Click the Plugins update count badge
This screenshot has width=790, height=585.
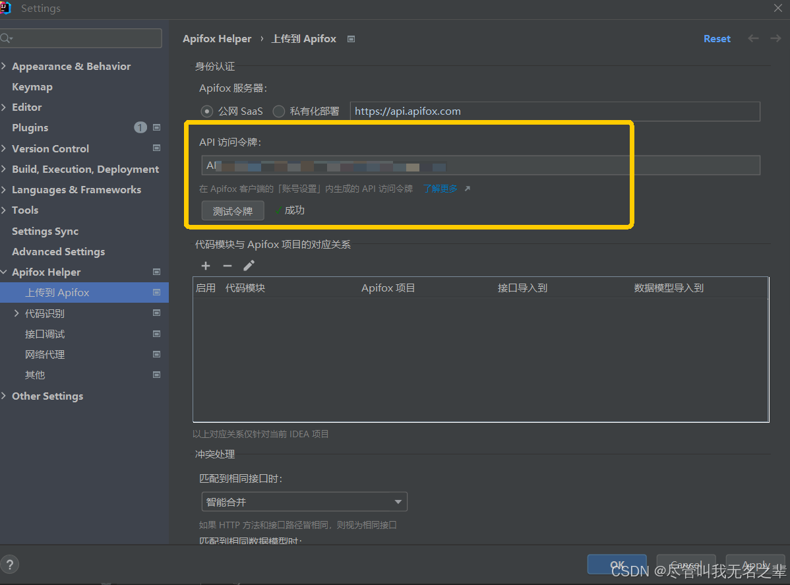140,127
